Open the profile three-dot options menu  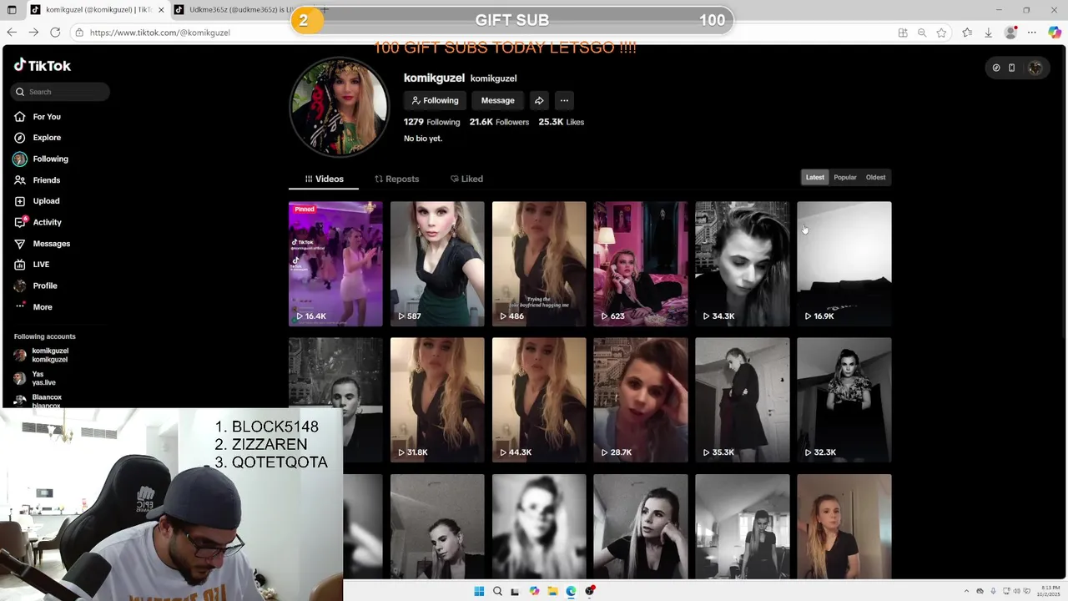[x=564, y=100]
